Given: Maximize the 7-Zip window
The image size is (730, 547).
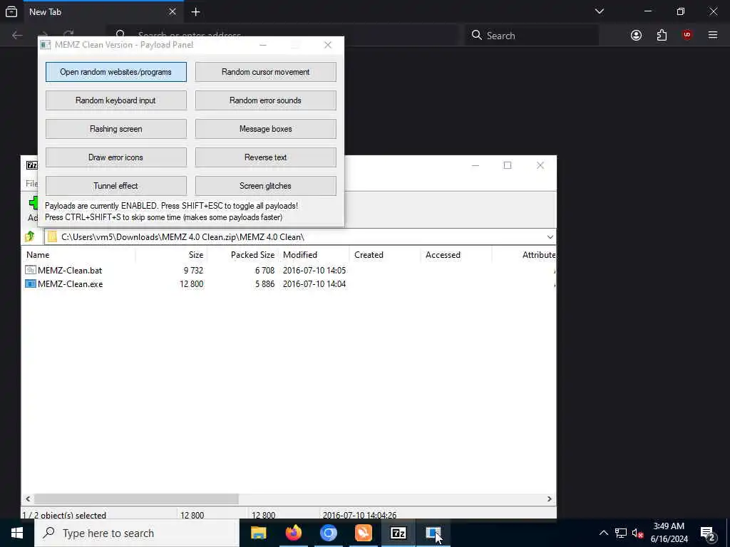Looking at the screenshot, I should pos(508,165).
